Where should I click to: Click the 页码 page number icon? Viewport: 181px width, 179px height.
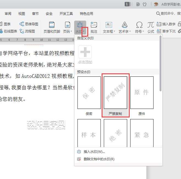67,25
